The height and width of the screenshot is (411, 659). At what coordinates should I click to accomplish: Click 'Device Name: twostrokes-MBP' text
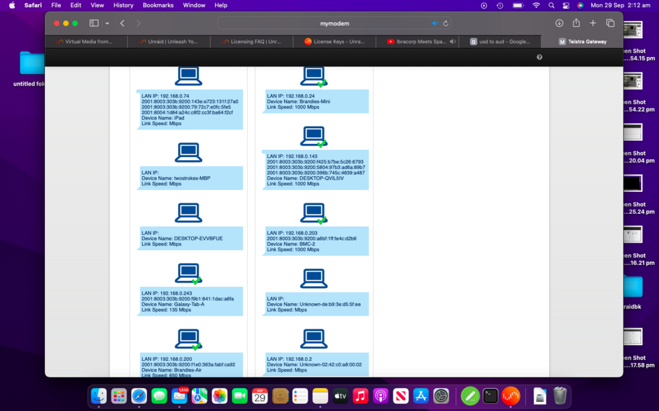[176, 178]
